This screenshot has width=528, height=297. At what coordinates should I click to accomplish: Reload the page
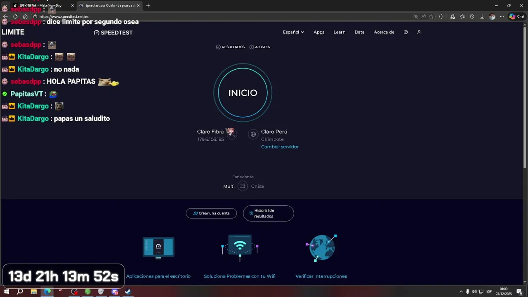(x=15, y=16)
